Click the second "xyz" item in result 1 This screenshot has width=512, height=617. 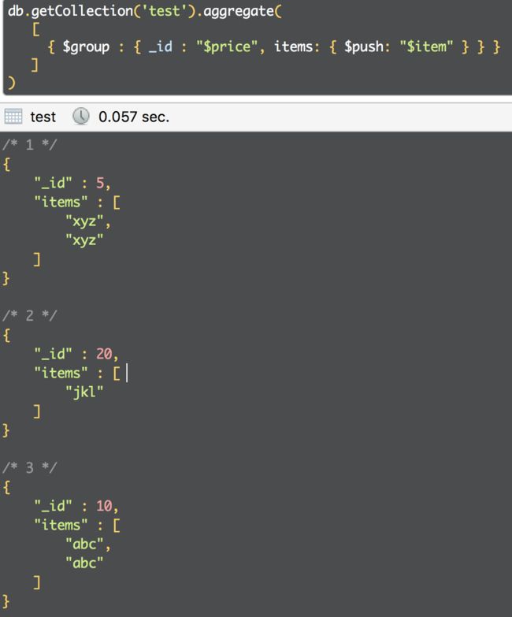pyautogui.click(x=84, y=240)
